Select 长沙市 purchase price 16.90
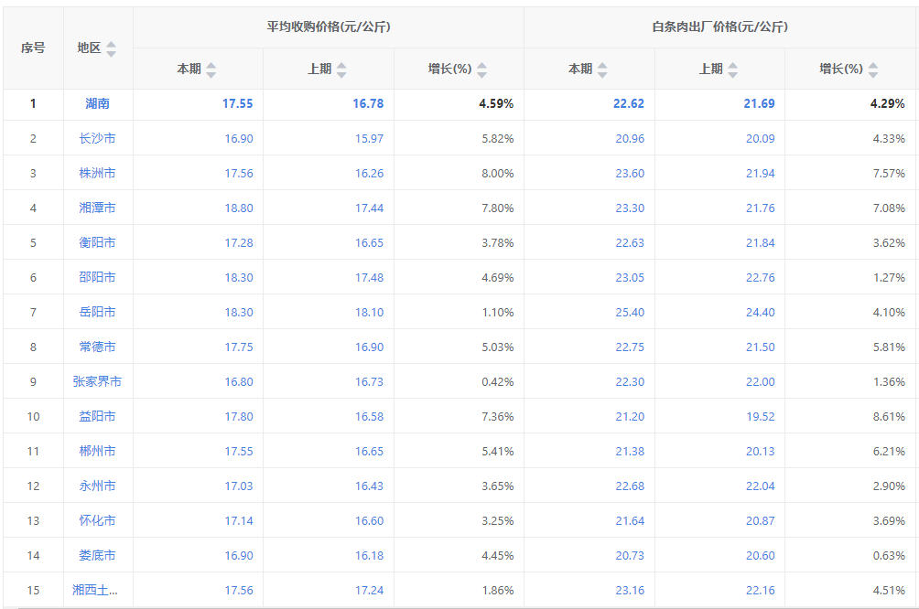The height and width of the screenshot is (609, 919). pos(239,139)
